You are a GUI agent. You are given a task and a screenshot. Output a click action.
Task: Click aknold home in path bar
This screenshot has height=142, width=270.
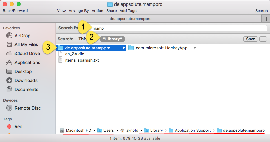129,130
